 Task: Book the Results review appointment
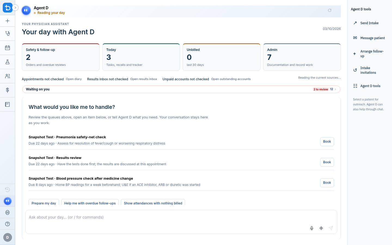point(327,162)
